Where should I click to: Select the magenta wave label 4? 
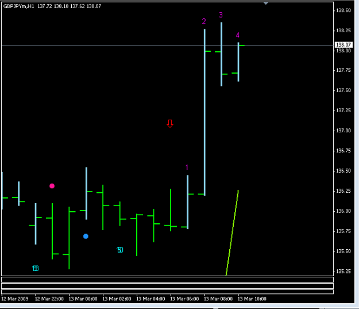(x=238, y=35)
